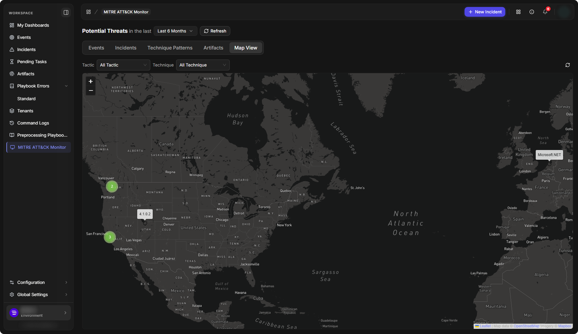
Task: Click the info circle icon
Action: [532, 12]
